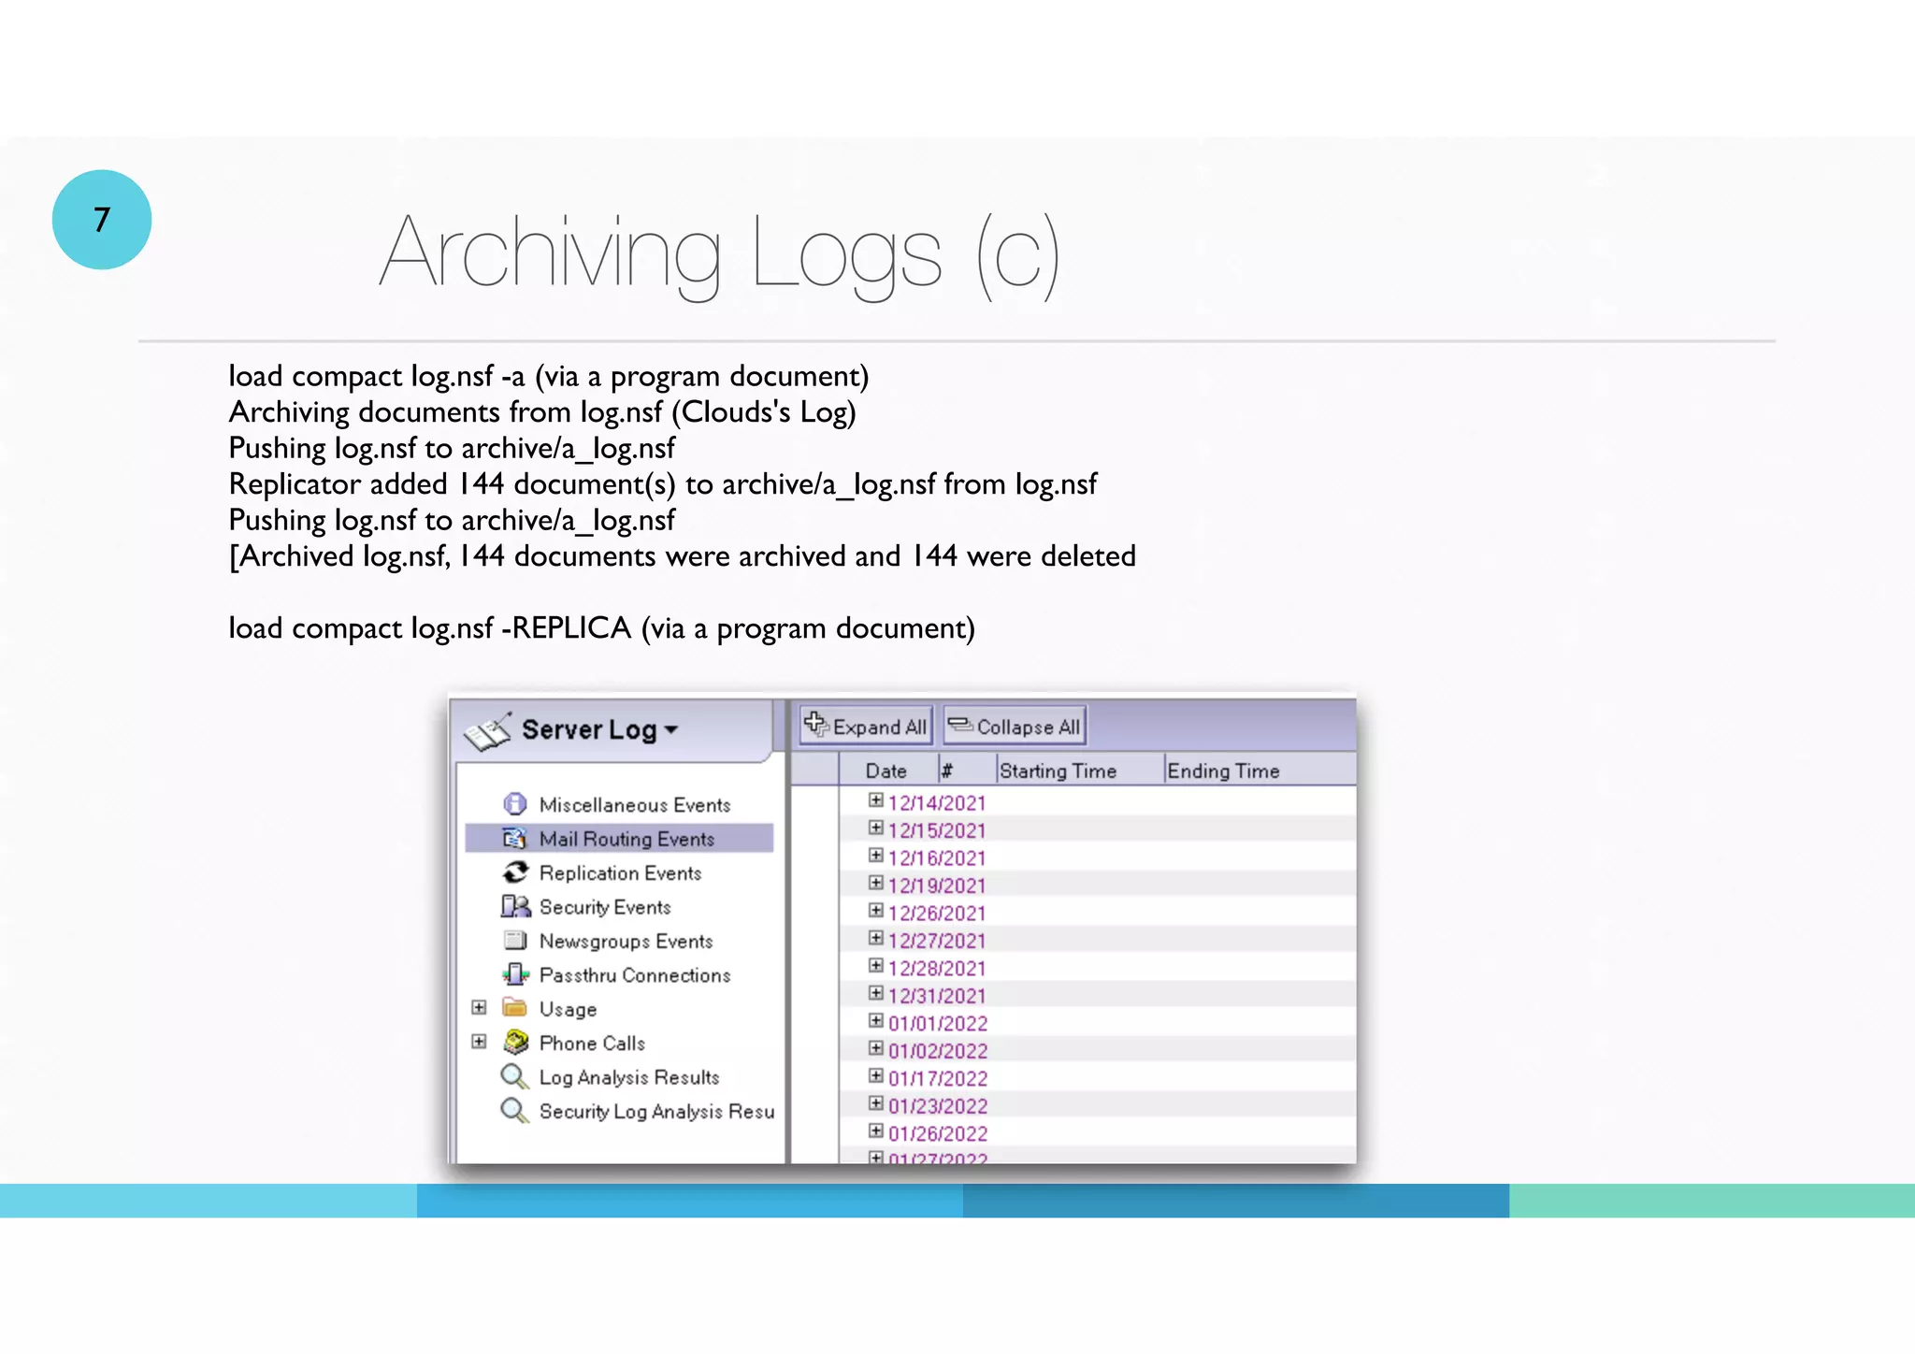The width and height of the screenshot is (1915, 1354).
Task: Expand the 01/01/2022 date row
Action: tap(876, 1021)
